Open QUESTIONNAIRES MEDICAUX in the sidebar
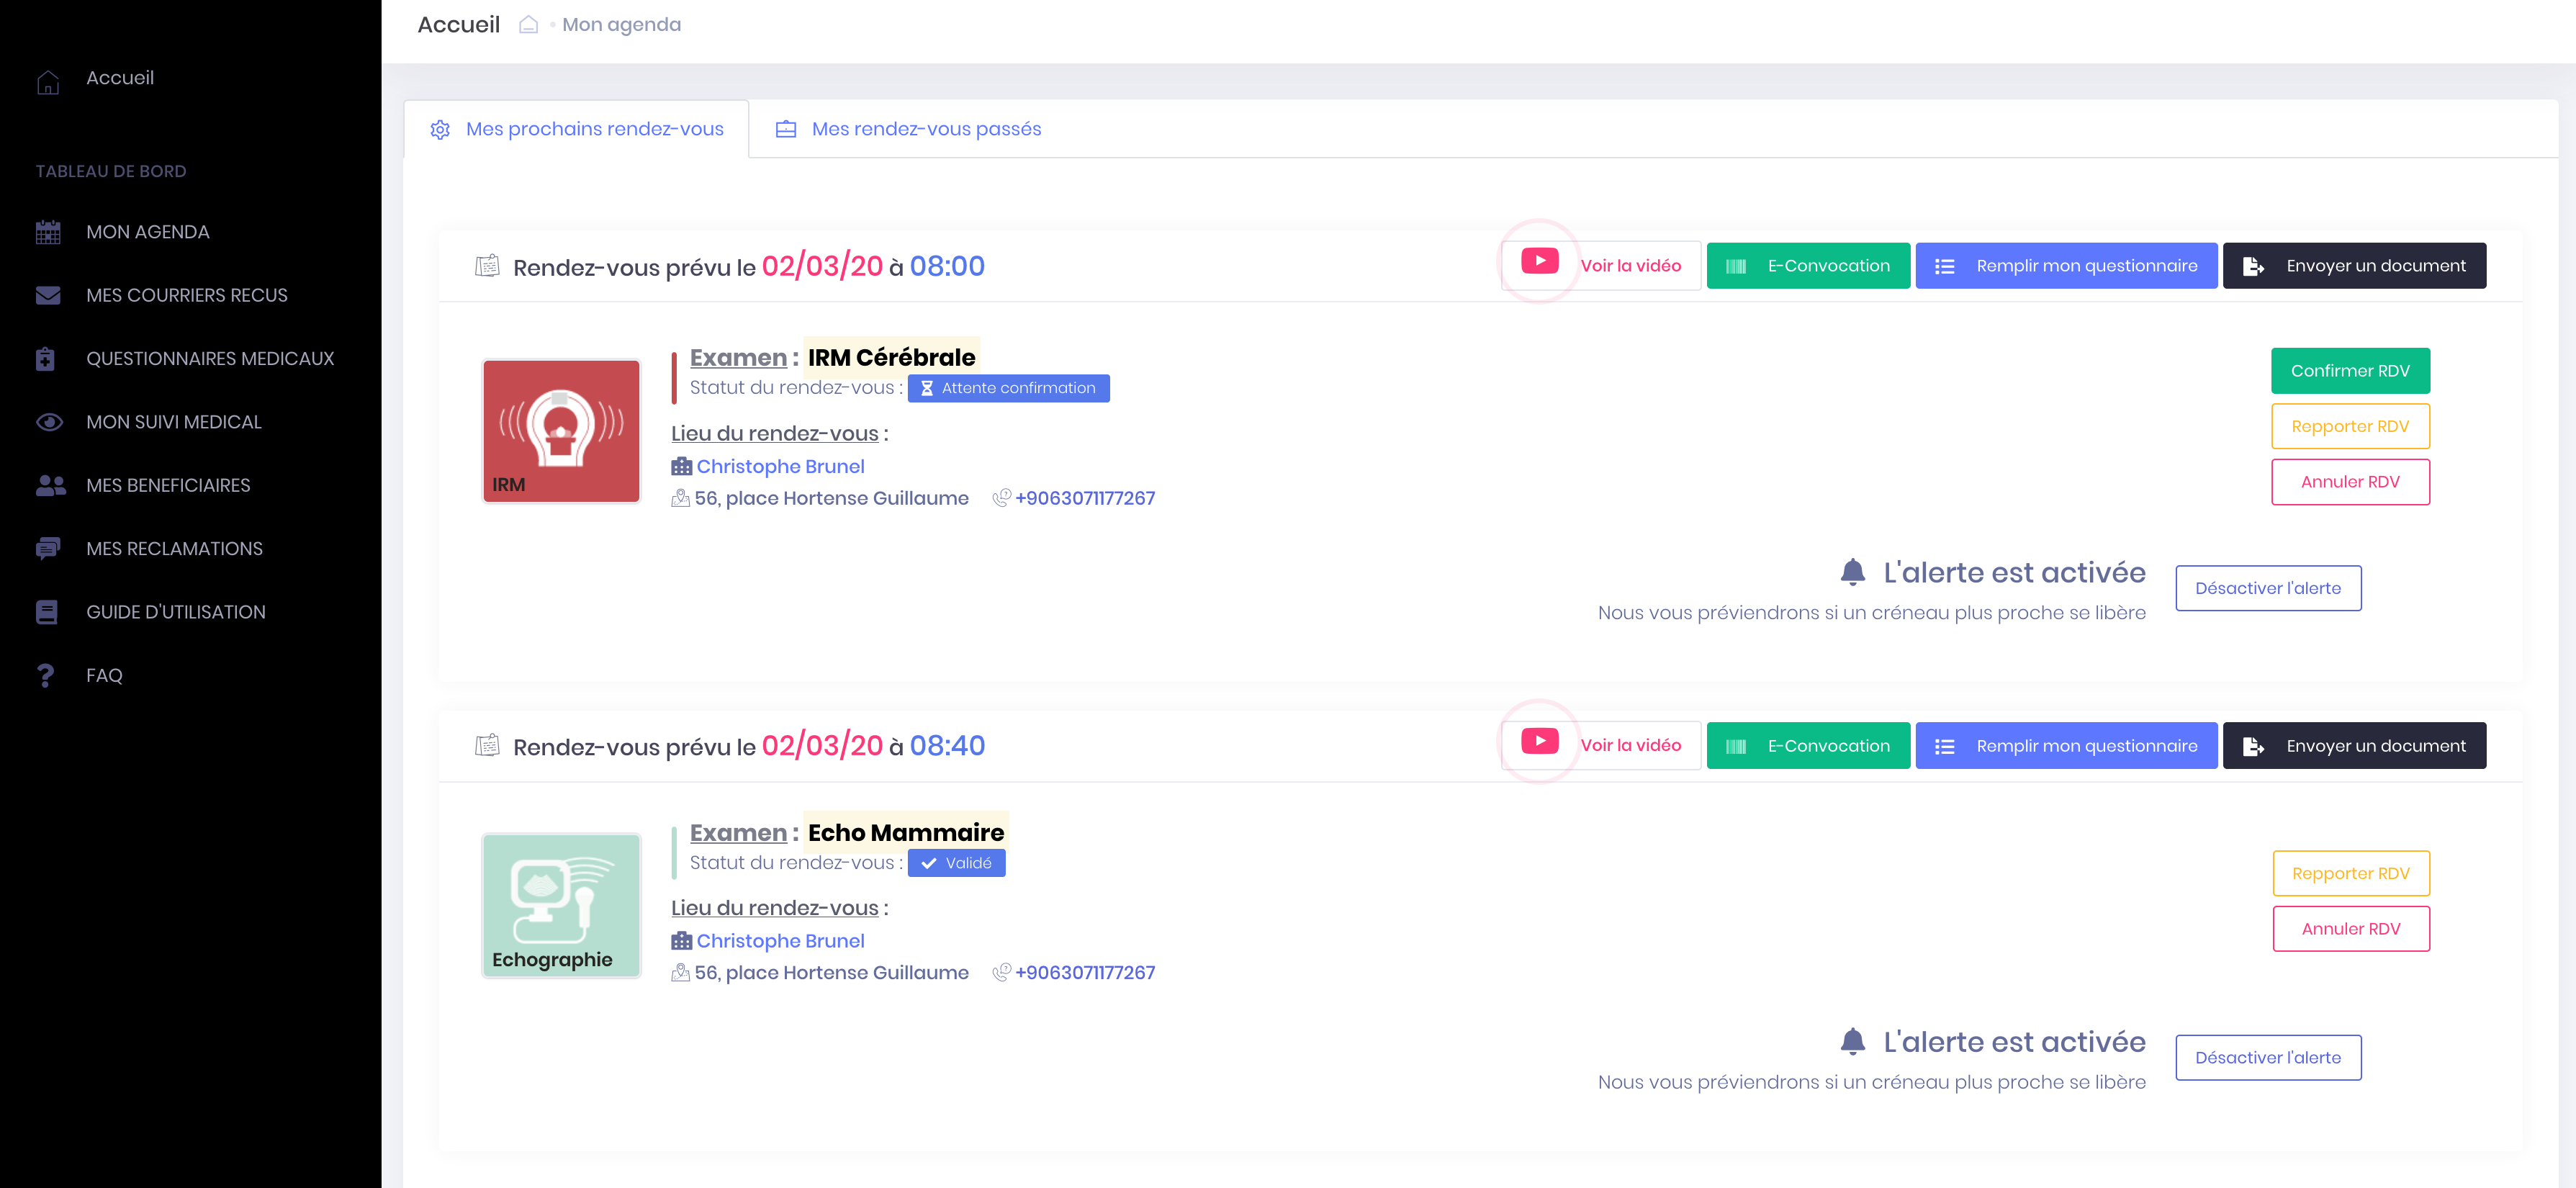Image resolution: width=2576 pixels, height=1188 pixels. 210,359
